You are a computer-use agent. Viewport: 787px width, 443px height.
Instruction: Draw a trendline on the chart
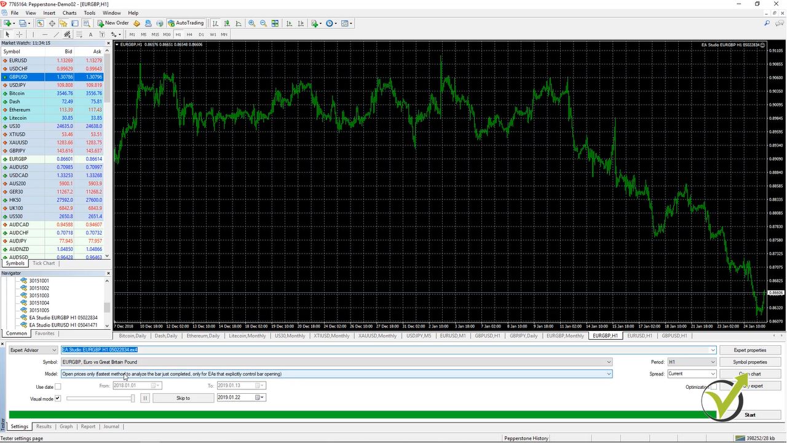[55, 34]
